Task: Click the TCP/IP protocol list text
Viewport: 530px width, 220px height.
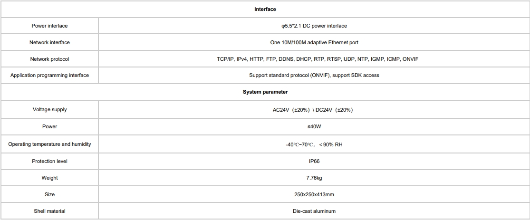Action: pyautogui.click(x=314, y=59)
